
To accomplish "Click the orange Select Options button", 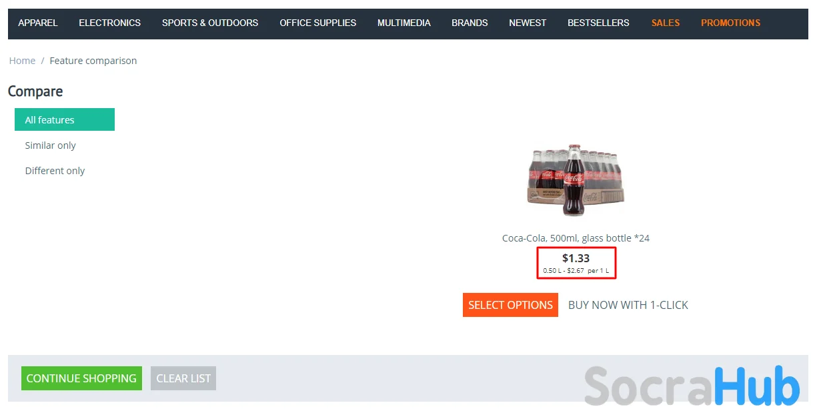I will [x=510, y=305].
